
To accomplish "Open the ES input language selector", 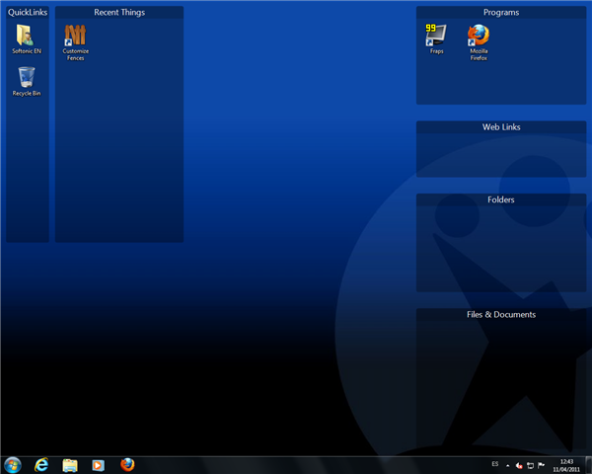I will [494, 463].
